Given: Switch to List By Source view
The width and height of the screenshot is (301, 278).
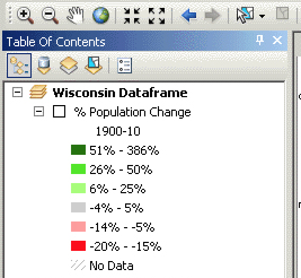Looking at the screenshot, I should coord(44,66).
